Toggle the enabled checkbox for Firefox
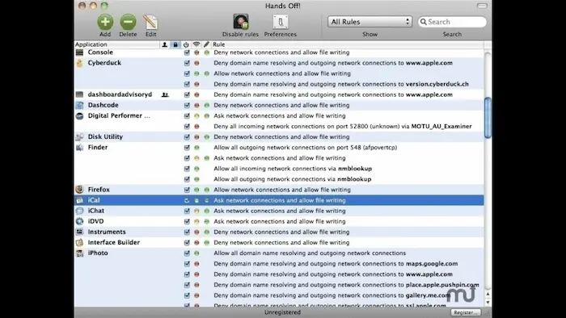Screen dimensions: 566x318 pos(187,190)
